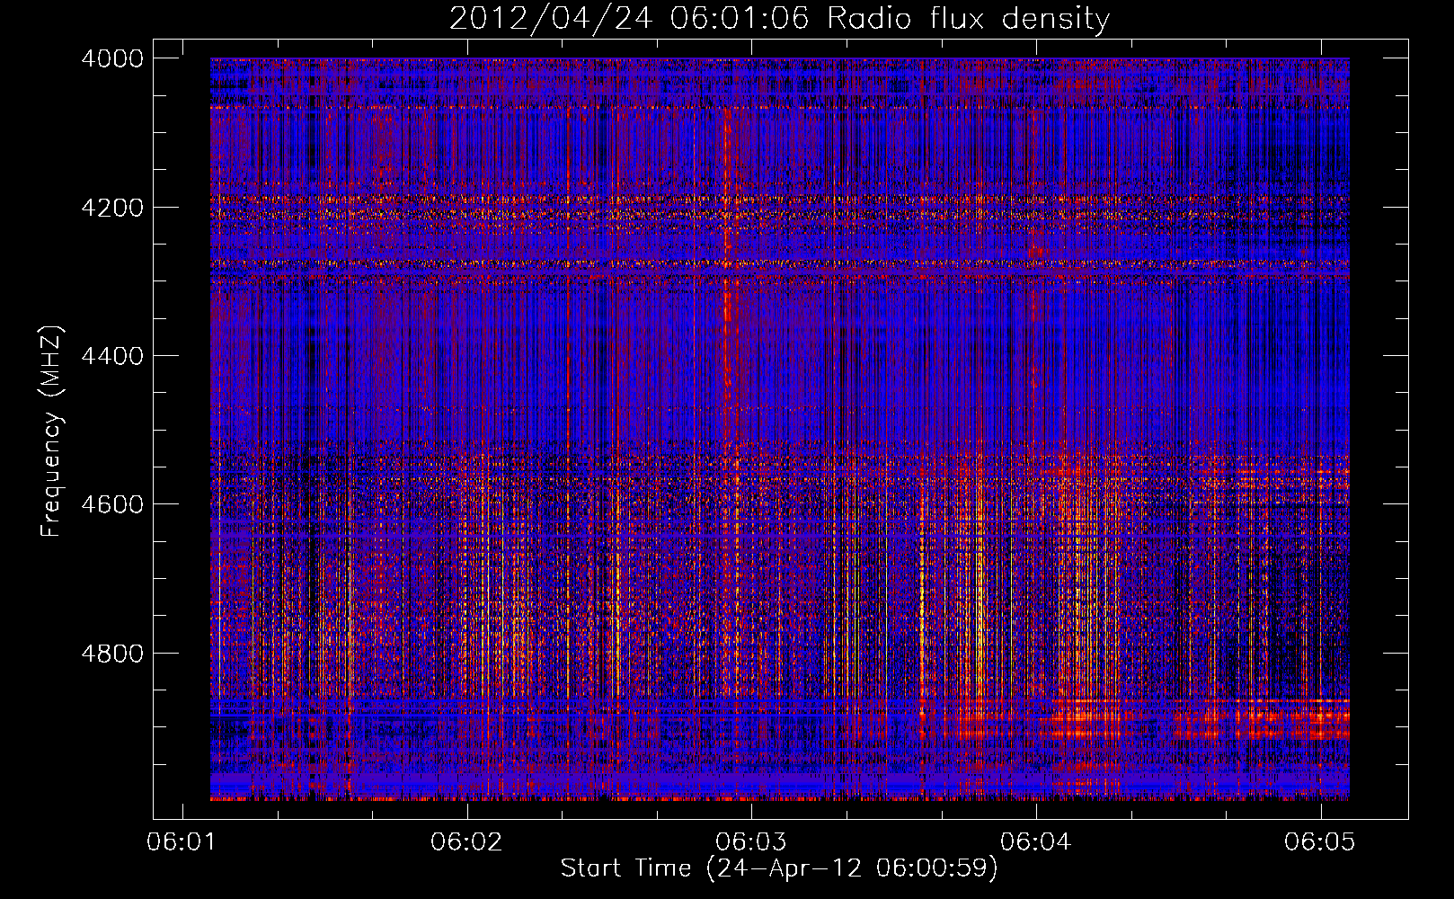Click the 06:02 time tick label
Screen dimensions: 1454x899
coord(467,842)
